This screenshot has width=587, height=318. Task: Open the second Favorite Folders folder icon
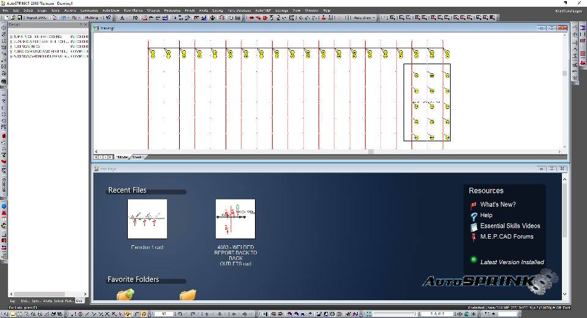(188, 294)
